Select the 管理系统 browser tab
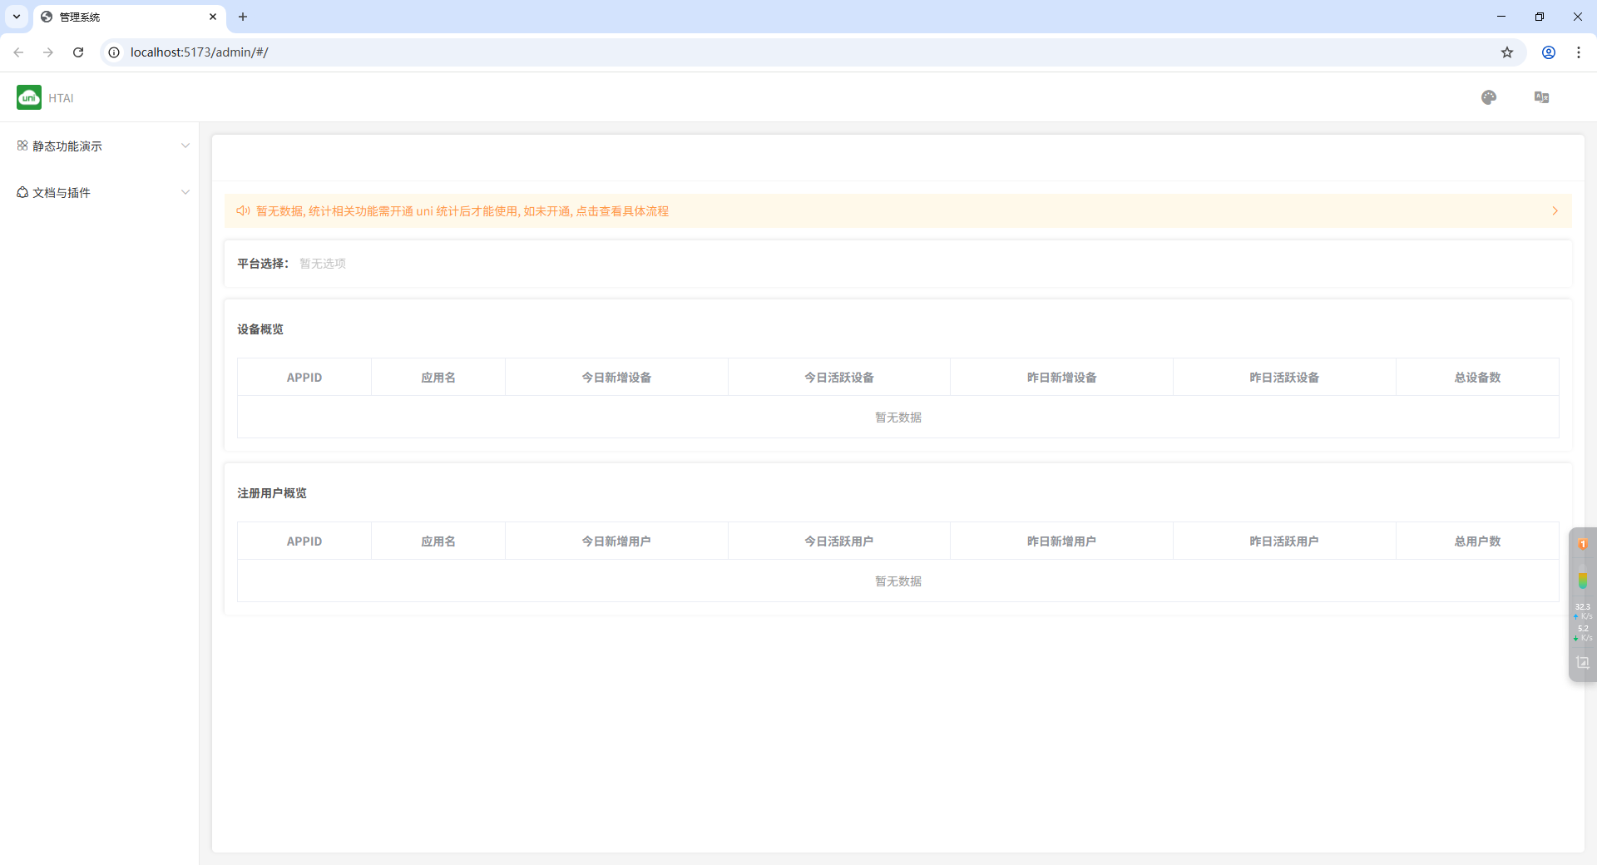Viewport: 1597px width, 865px height. (125, 17)
